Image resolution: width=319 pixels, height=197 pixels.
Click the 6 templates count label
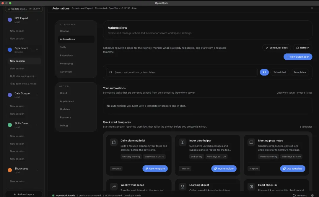coord(306,127)
